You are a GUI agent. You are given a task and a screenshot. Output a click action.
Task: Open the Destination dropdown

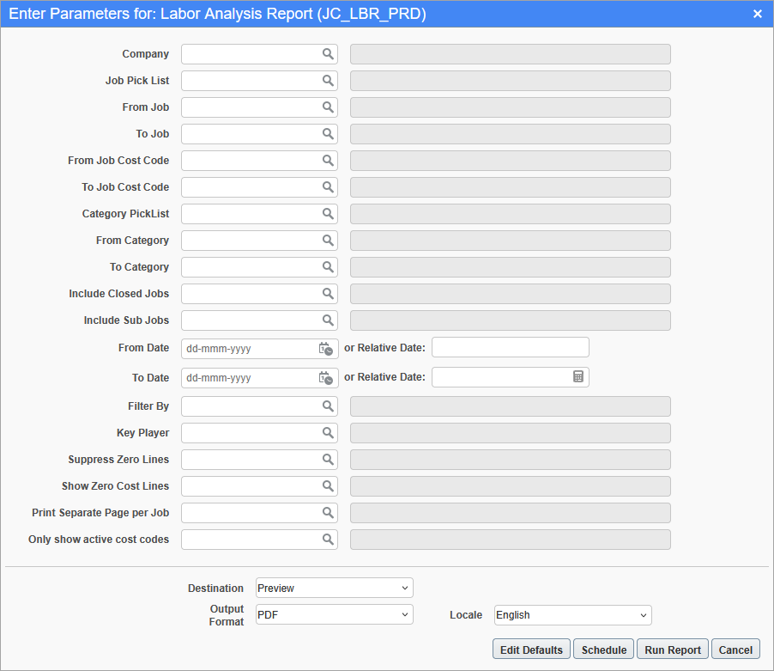click(334, 588)
